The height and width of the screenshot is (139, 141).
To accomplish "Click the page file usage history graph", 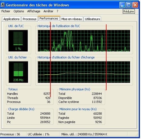I will pyautogui.click(x=84, y=72).
